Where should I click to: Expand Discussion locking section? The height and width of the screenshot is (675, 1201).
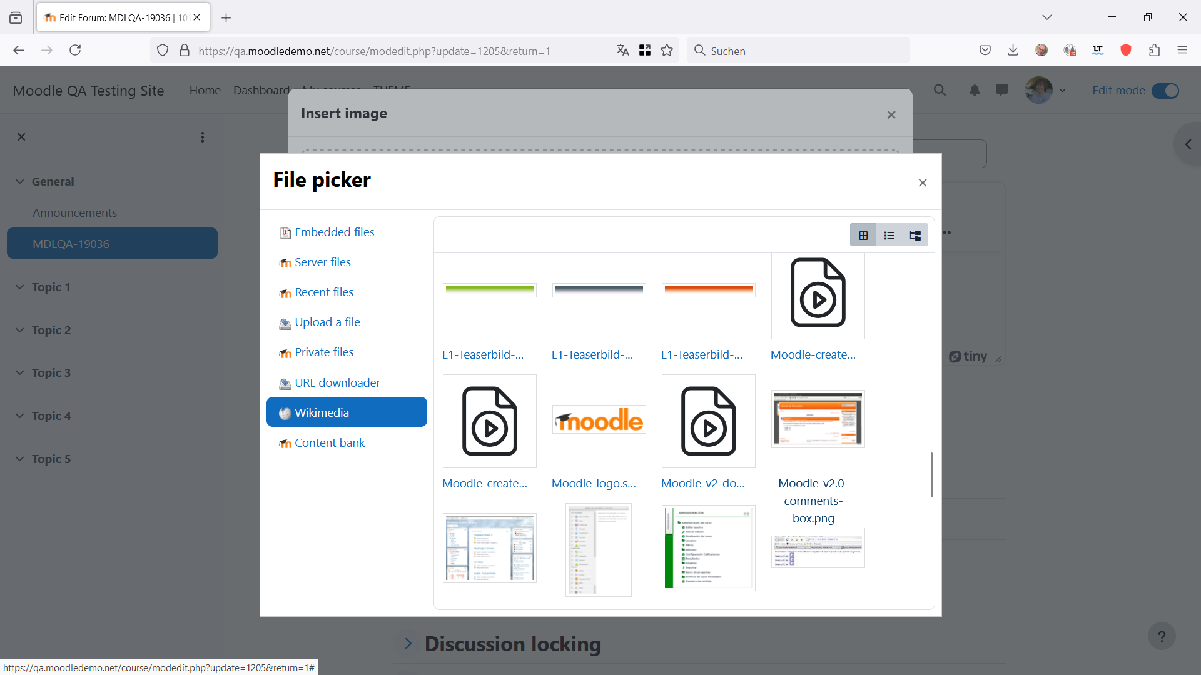(408, 644)
